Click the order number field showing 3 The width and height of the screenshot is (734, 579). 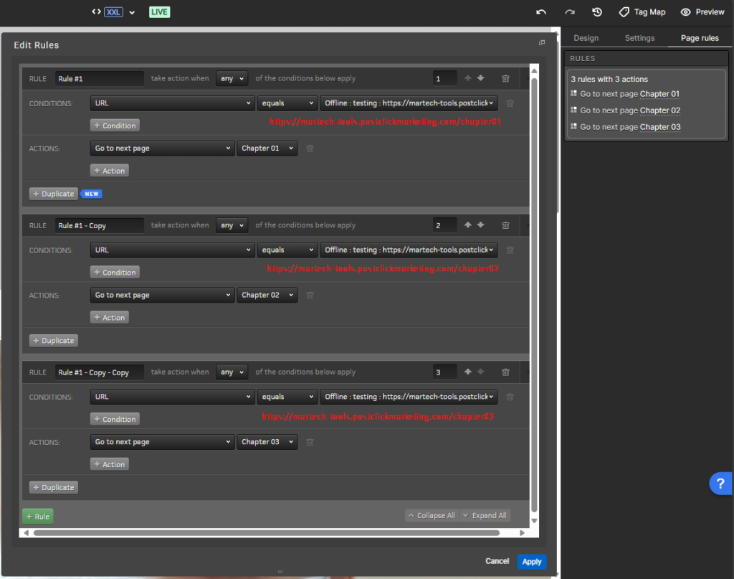click(x=444, y=372)
